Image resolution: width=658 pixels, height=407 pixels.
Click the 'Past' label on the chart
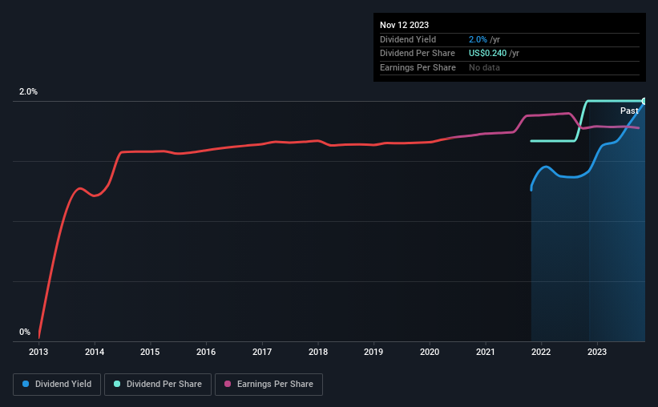point(629,111)
